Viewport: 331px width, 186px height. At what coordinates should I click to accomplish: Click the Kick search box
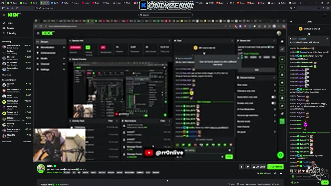[165, 15]
